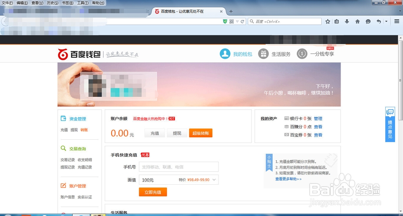This screenshot has width=403, height=216.
Task: Open the hamburger browser menu
Action: (x=397, y=22)
